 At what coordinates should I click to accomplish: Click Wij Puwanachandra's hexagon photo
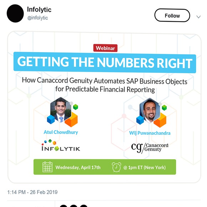pos(150,110)
